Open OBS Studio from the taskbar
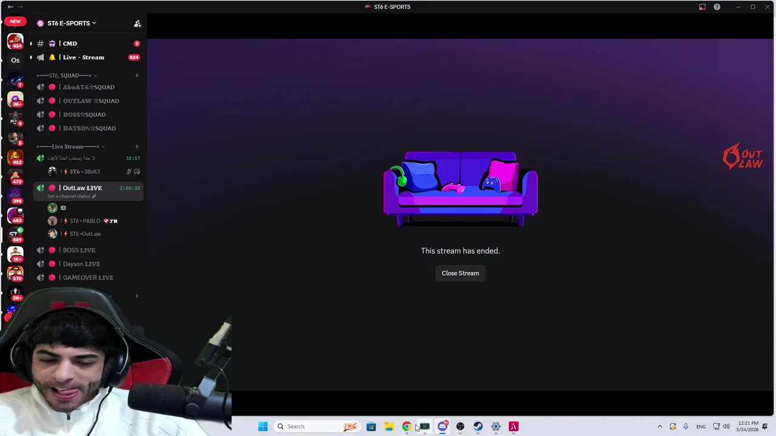Image resolution: width=776 pixels, height=436 pixels. click(x=460, y=426)
